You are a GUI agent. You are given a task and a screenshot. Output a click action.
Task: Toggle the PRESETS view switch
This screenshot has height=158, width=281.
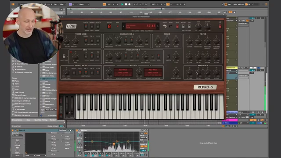click(98, 26)
